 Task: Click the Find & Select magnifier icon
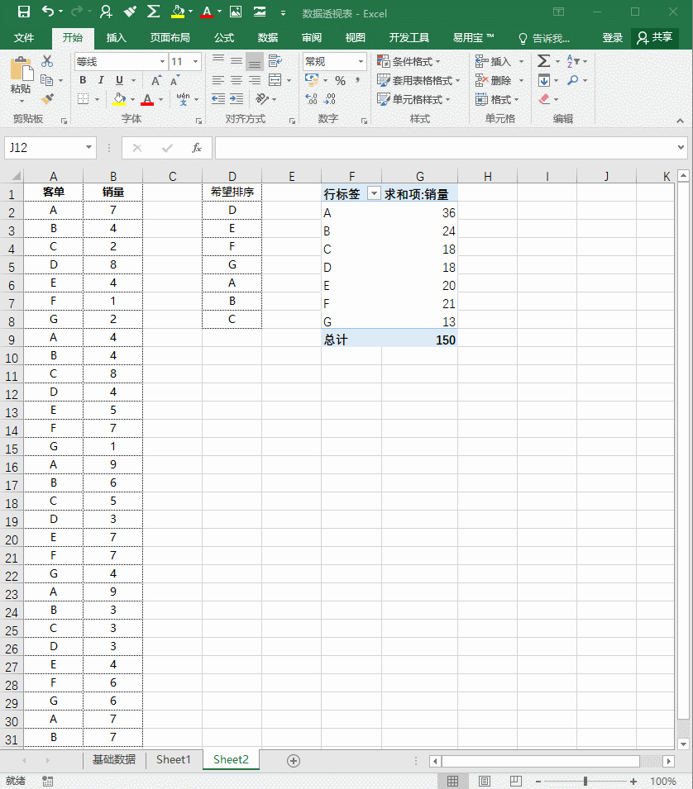572,80
